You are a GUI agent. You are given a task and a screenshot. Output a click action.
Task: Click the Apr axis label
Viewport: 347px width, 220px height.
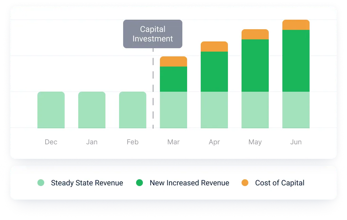point(214,142)
